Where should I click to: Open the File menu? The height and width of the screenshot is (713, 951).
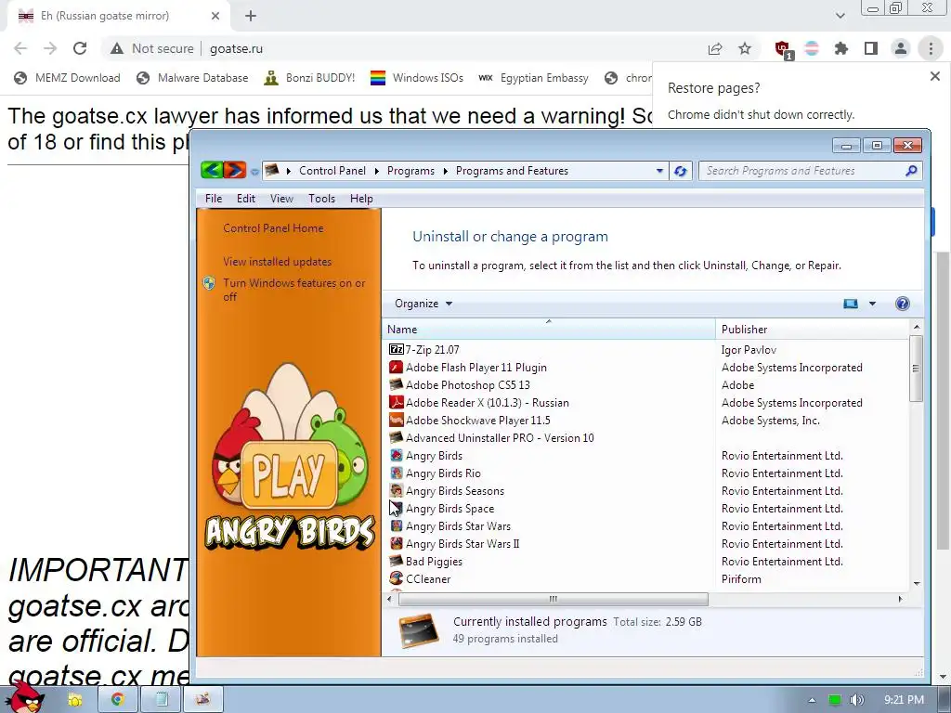coord(214,199)
